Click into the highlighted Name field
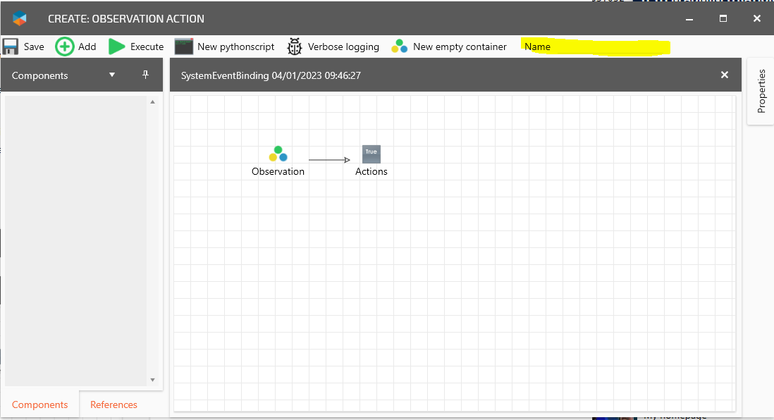Viewport: 774px width, 420px height. [596, 47]
